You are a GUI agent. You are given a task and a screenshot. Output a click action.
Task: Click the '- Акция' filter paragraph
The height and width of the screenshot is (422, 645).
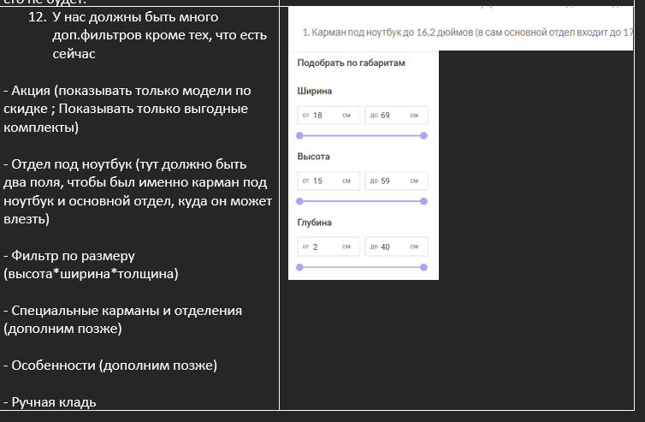pyautogui.click(x=128, y=109)
